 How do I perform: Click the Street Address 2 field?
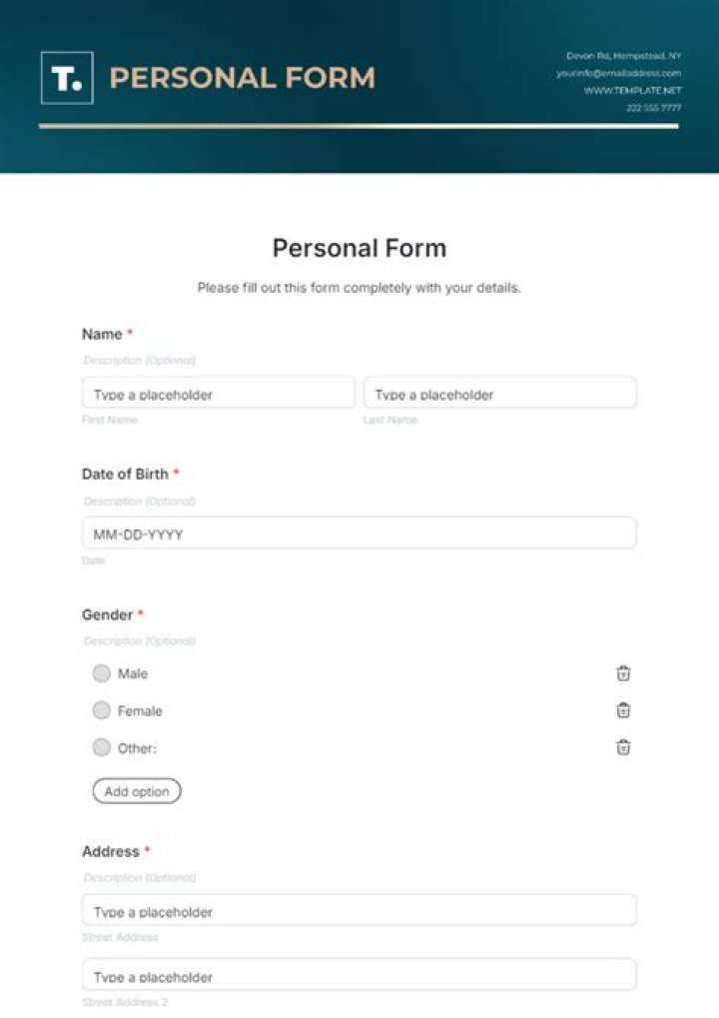pos(359,976)
